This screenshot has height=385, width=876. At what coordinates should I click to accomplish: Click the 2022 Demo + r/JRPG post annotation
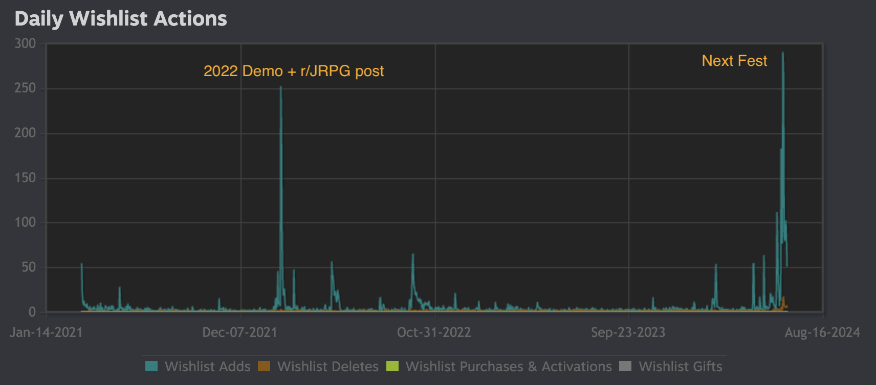pyautogui.click(x=294, y=71)
